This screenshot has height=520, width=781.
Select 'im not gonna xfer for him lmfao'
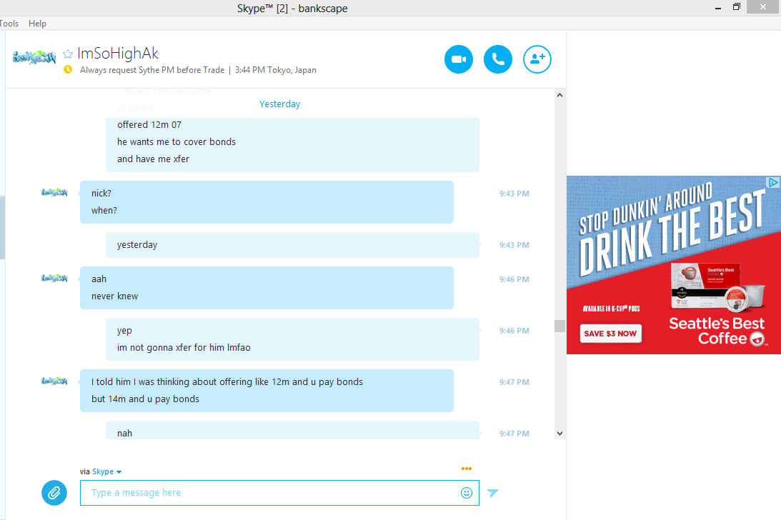tap(184, 348)
